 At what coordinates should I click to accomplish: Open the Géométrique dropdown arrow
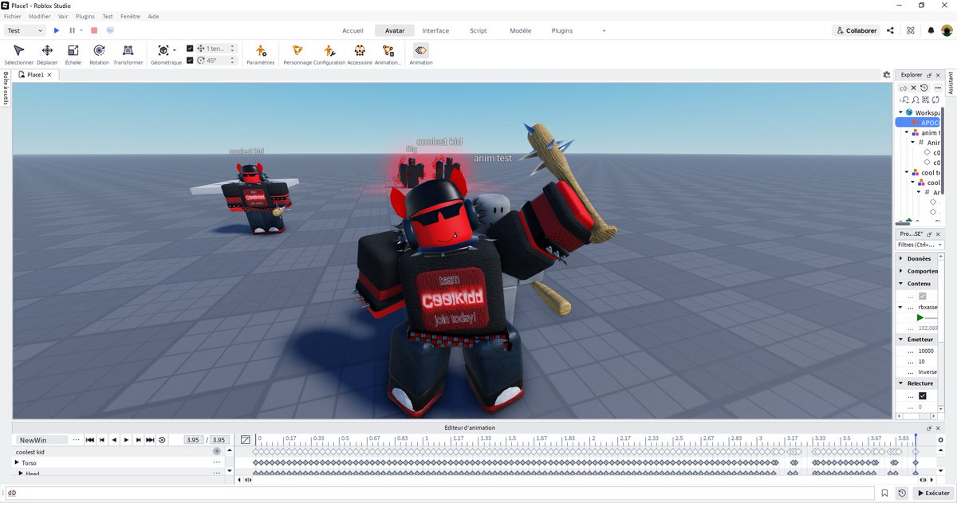point(175,50)
